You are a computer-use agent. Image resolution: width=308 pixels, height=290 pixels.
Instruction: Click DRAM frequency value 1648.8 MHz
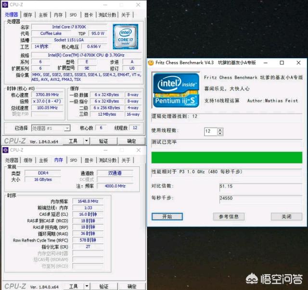(x=88, y=201)
